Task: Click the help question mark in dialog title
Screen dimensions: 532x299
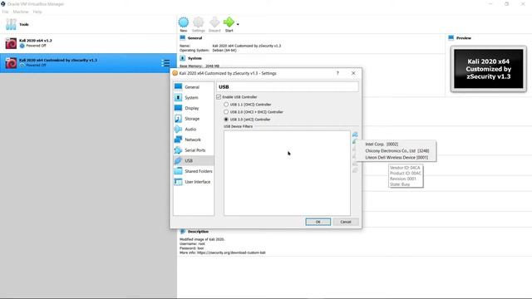Action: (x=337, y=73)
